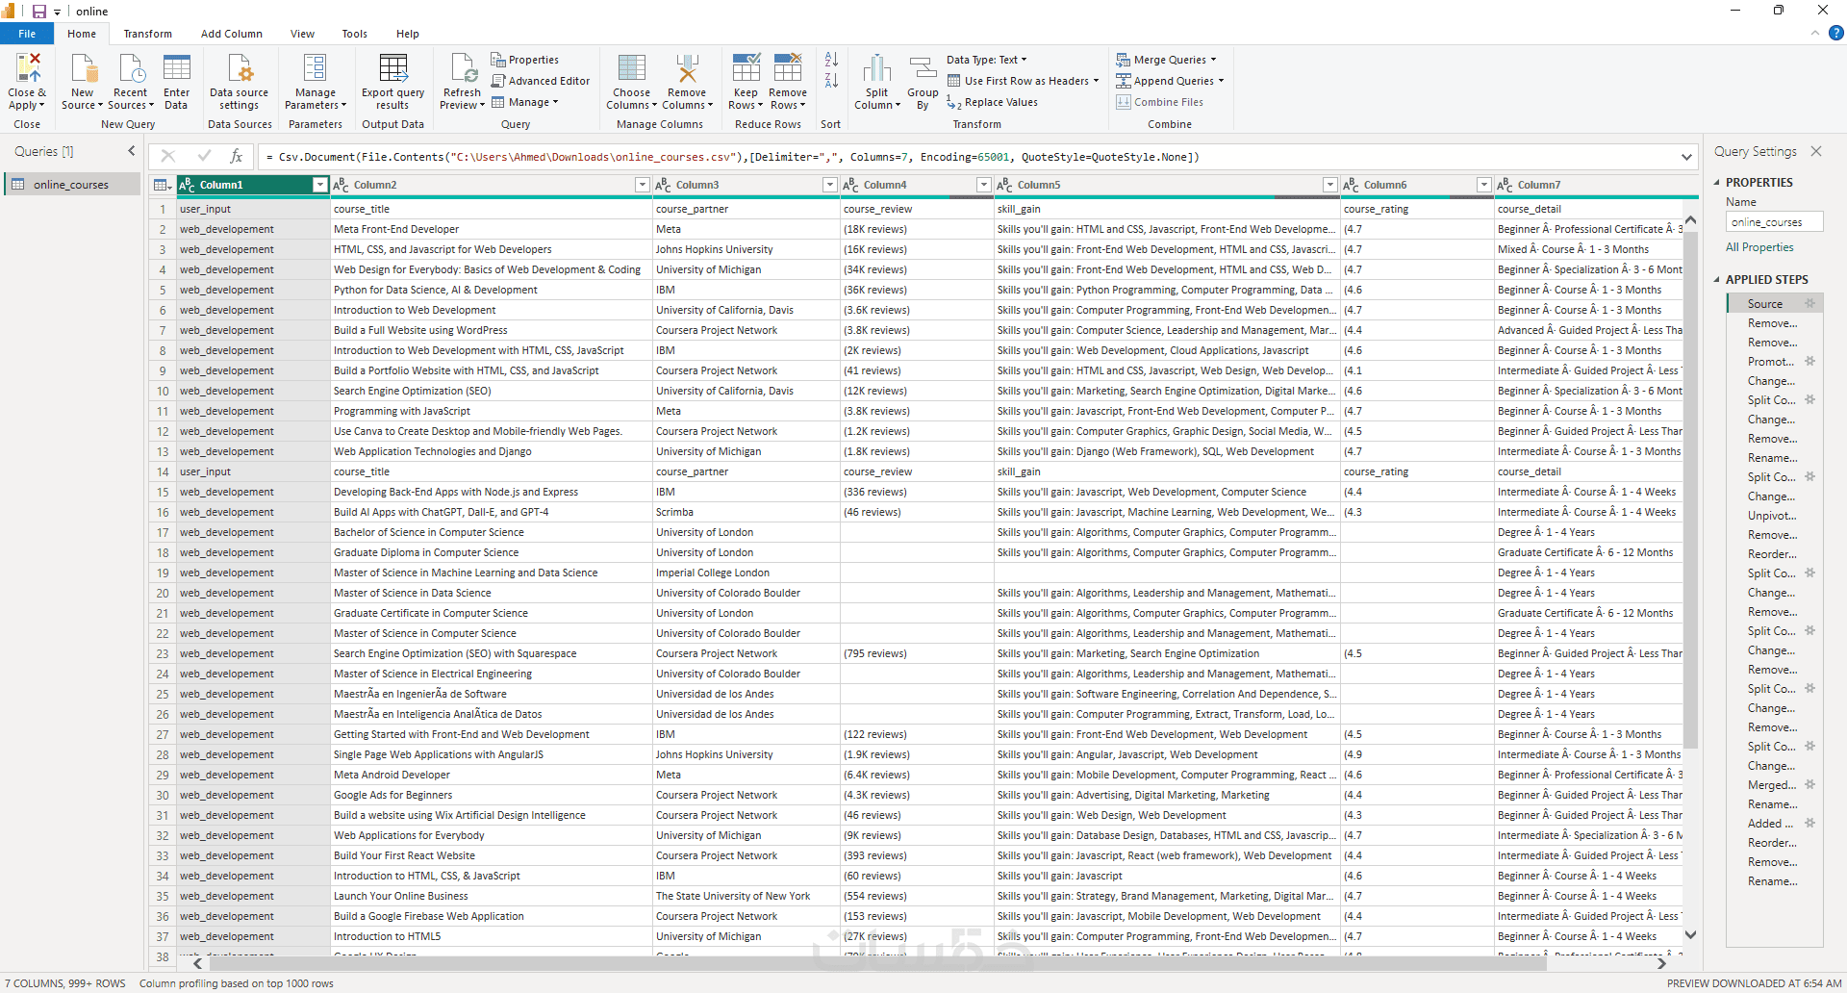Open the All Properties link

click(x=1759, y=247)
